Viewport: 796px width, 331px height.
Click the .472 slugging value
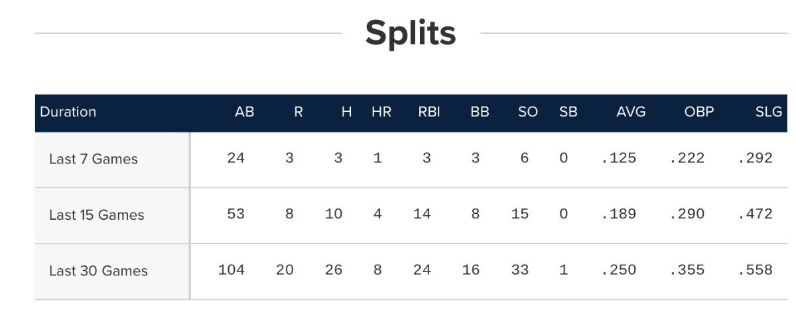(755, 214)
